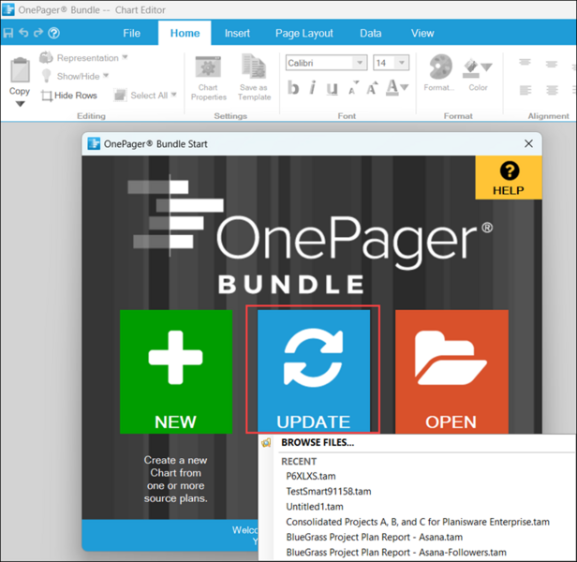Toggle italic formatting
The width and height of the screenshot is (577, 562).
click(313, 88)
